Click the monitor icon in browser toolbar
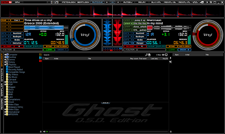Image resolution: width=225 pixels, height=134 pixels. point(166,55)
